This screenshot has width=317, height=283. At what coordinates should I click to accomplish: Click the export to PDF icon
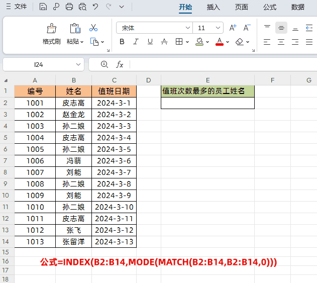click(56, 7)
